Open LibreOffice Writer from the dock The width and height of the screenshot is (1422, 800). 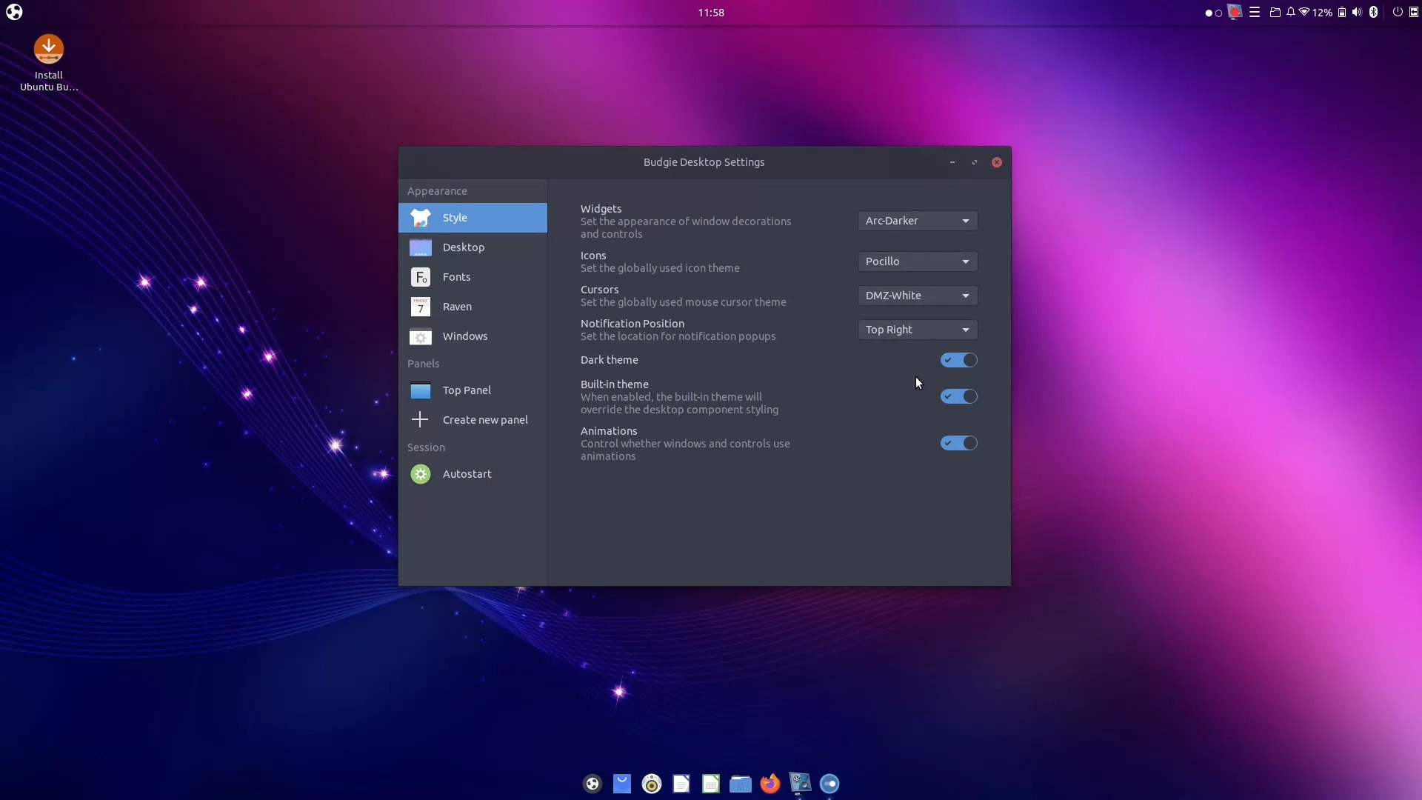681,783
